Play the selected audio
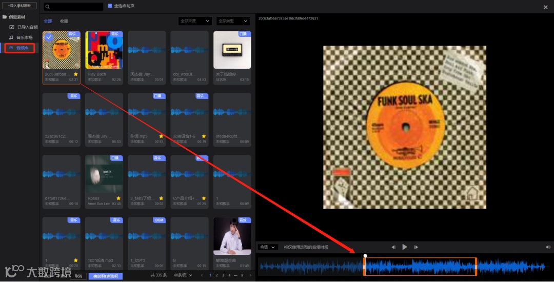 [405, 247]
